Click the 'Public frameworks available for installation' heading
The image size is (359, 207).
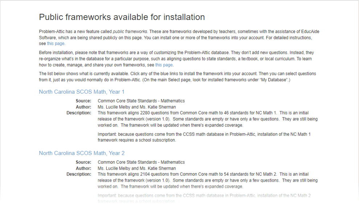click(122, 17)
